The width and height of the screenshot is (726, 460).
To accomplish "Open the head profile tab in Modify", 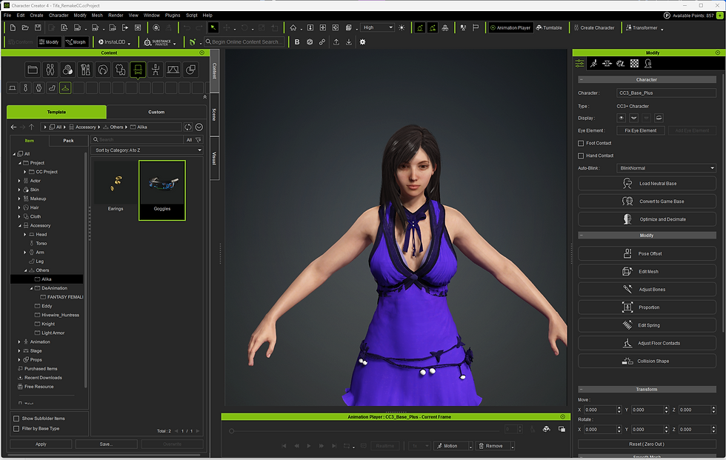I will [648, 64].
